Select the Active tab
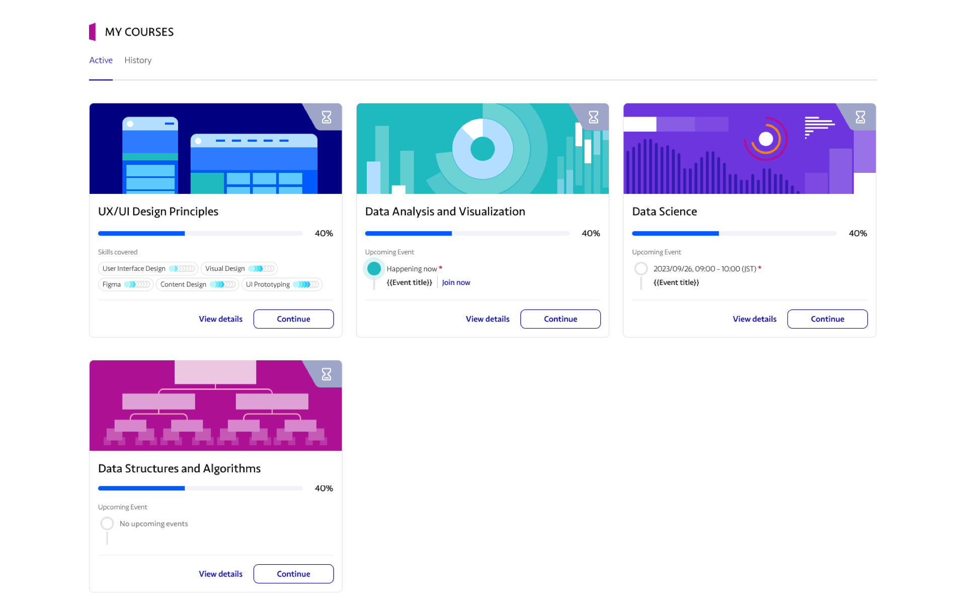The height and width of the screenshot is (611, 966). 101,60
